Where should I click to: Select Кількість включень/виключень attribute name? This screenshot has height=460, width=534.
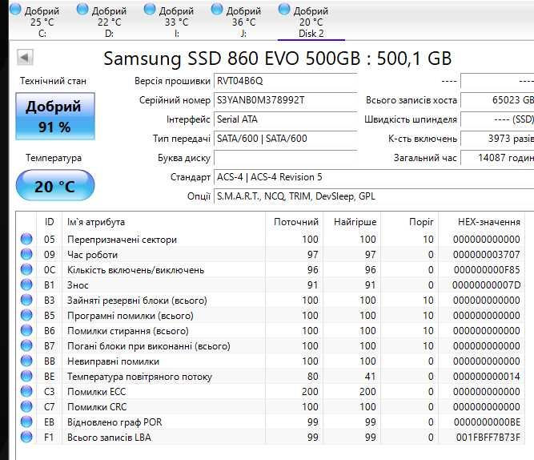[x=135, y=270]
